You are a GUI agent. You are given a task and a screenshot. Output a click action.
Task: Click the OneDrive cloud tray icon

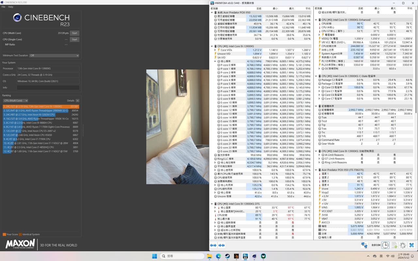375,256
